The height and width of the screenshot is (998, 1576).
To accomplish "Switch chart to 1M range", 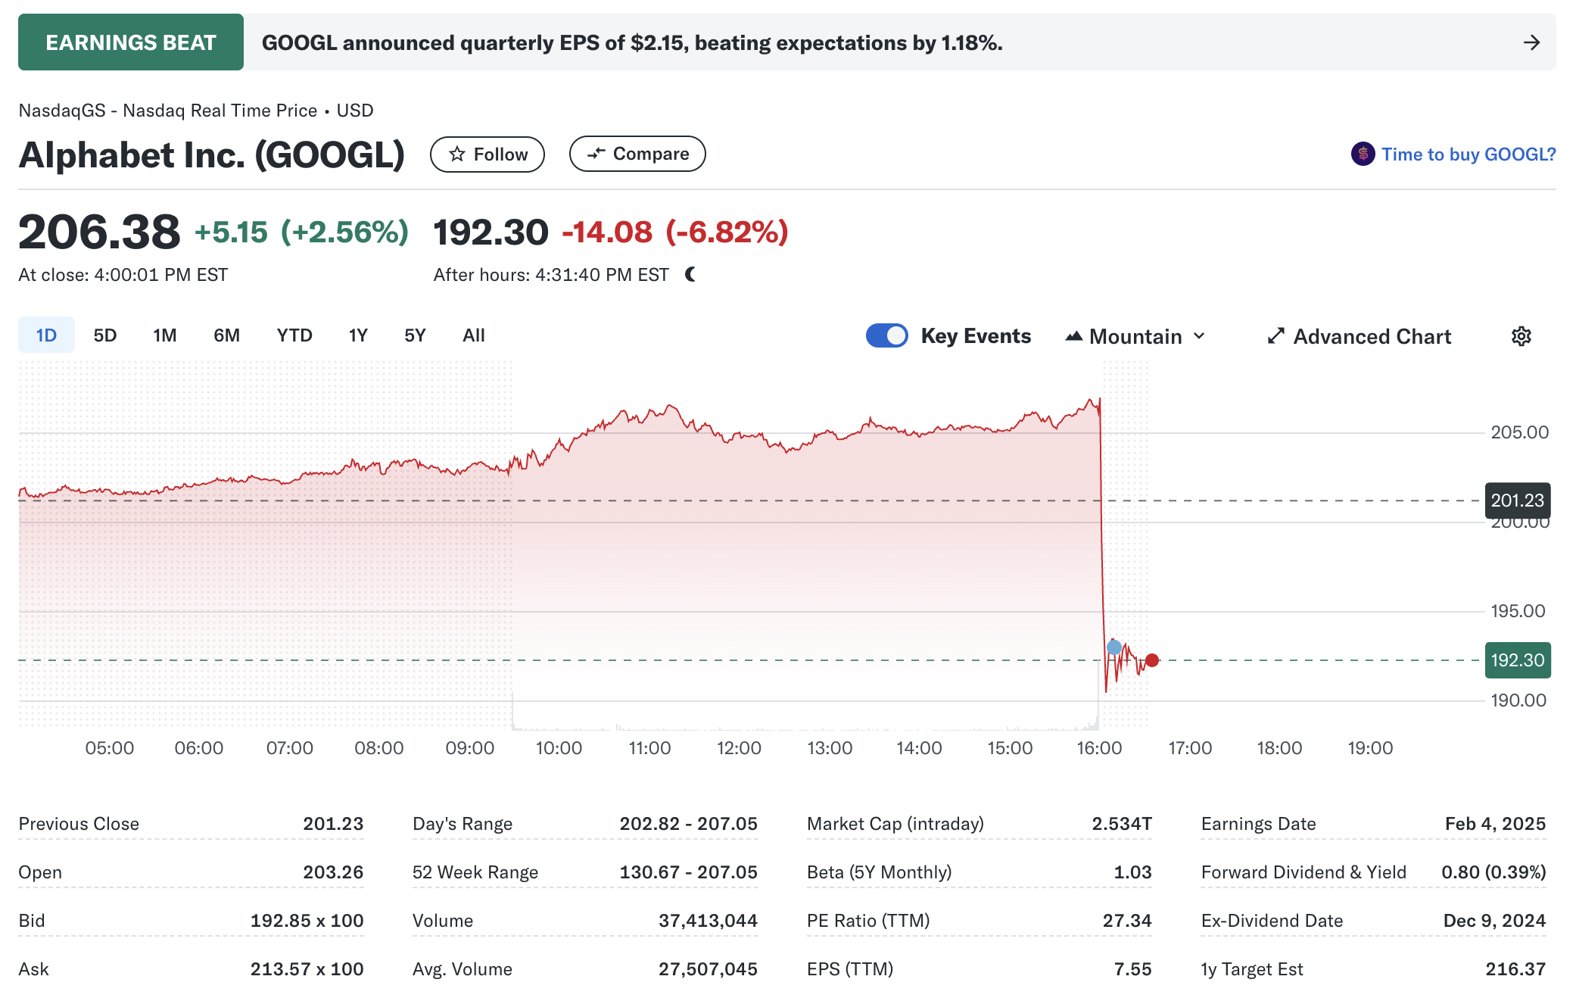I will [x=164, y=335].
